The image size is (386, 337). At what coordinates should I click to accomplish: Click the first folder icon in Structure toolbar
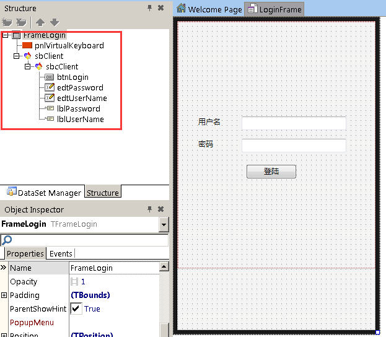click(x=9, y=23)
